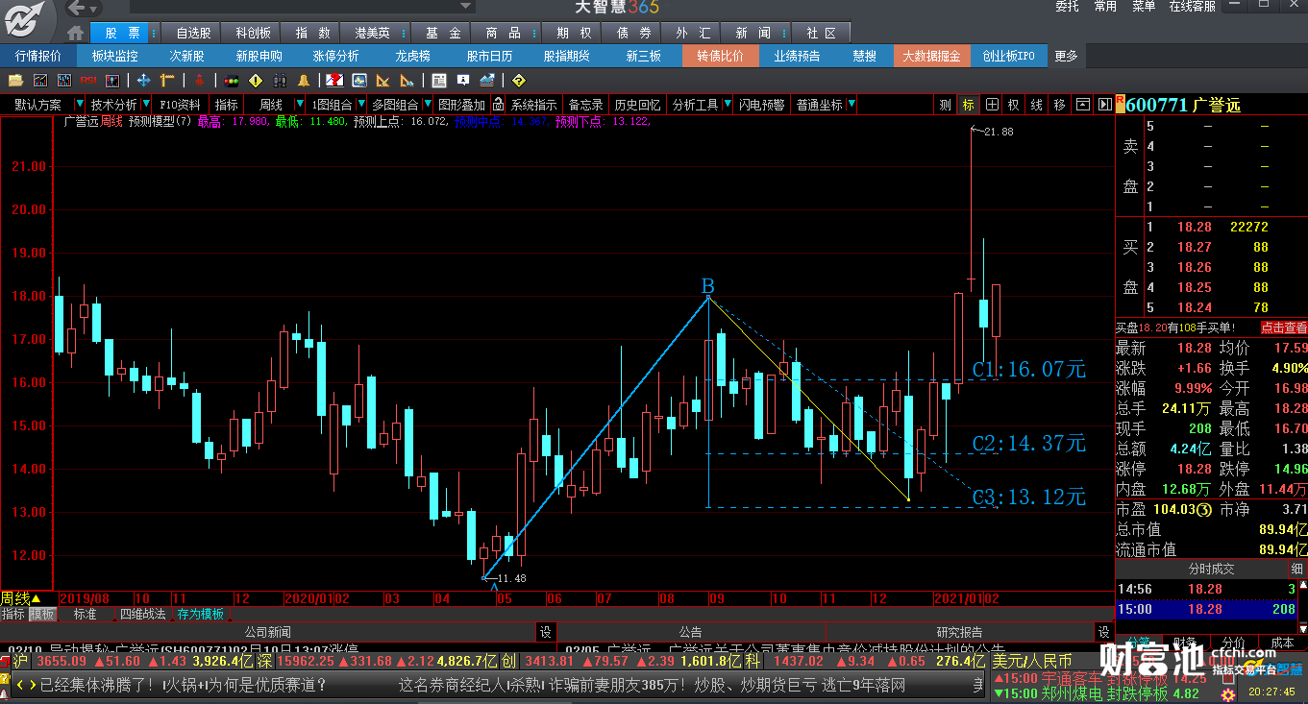Viewport: 1308px width, 704px height.
Task: Click the 存为模板 button
Action: tap(201, 614)
